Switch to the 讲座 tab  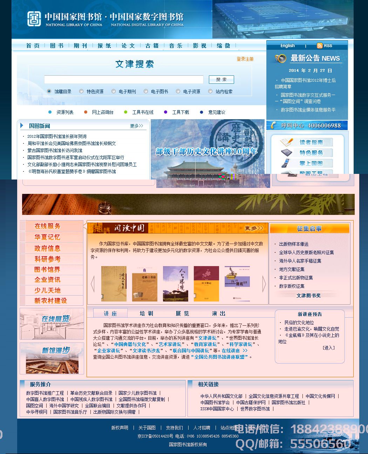coord(110,313)
